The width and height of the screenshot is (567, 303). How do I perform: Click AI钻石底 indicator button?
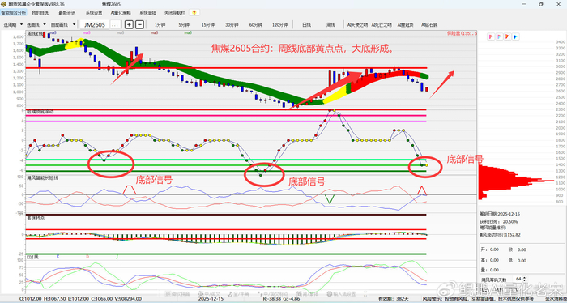coord(429,25)
